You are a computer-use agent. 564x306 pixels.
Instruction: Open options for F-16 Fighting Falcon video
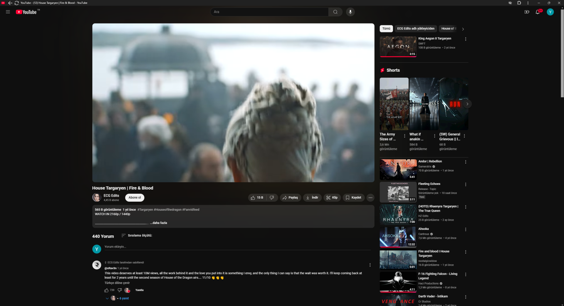(x=466, y=275)
